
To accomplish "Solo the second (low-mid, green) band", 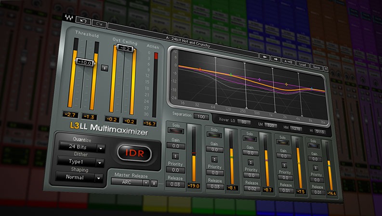I will (x=214, y=135).
